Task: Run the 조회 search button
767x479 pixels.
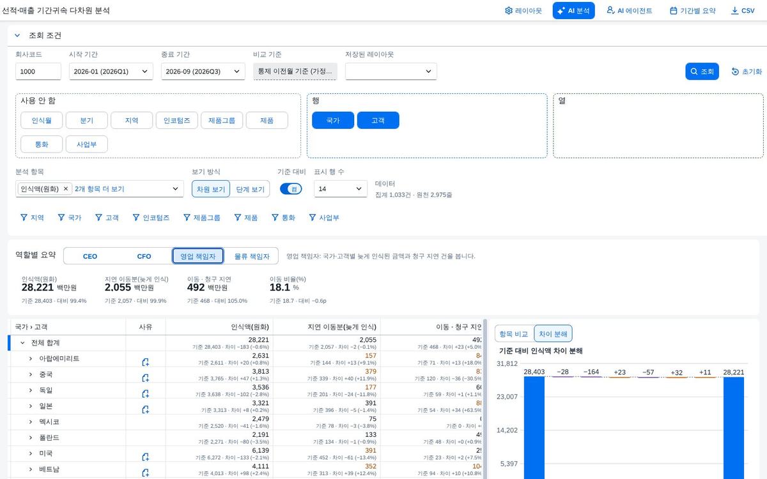Action: click(702, 72)
